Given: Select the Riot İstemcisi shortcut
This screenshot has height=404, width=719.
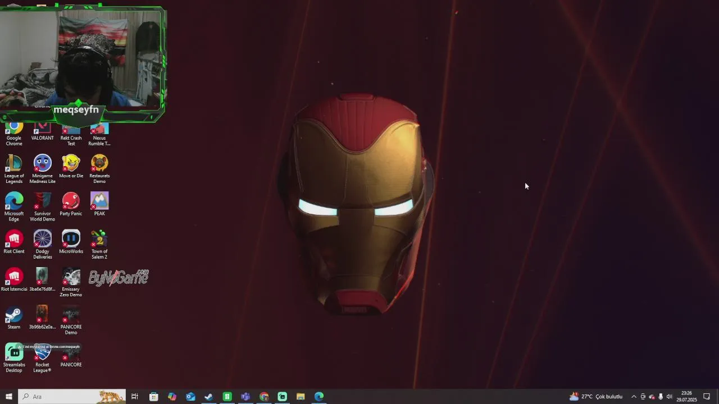Looking at the screenshot, I should pyautogui.click(x=14, y=279).
